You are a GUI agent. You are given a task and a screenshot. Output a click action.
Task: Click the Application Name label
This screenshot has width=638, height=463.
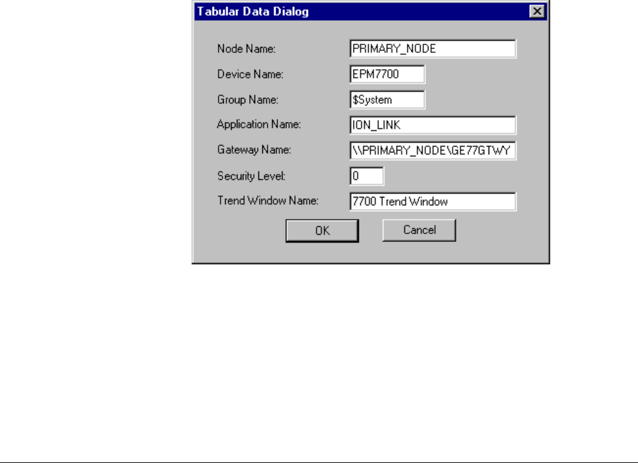coord(259,124)
